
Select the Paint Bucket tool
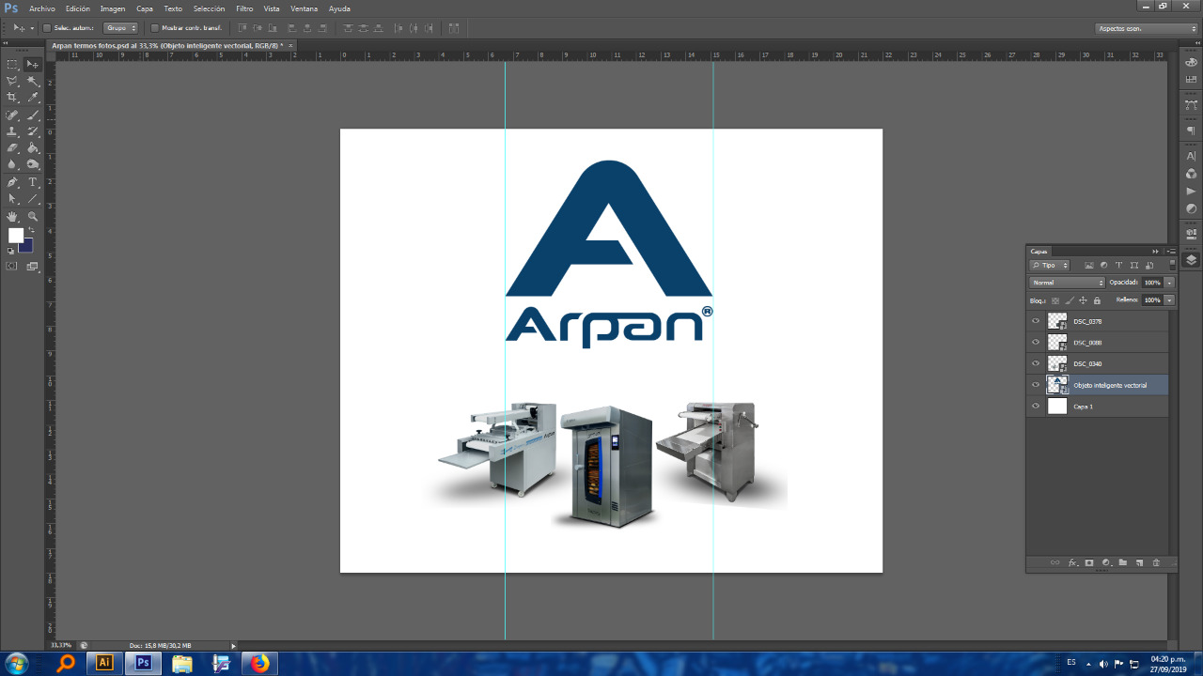coord(33,148)
